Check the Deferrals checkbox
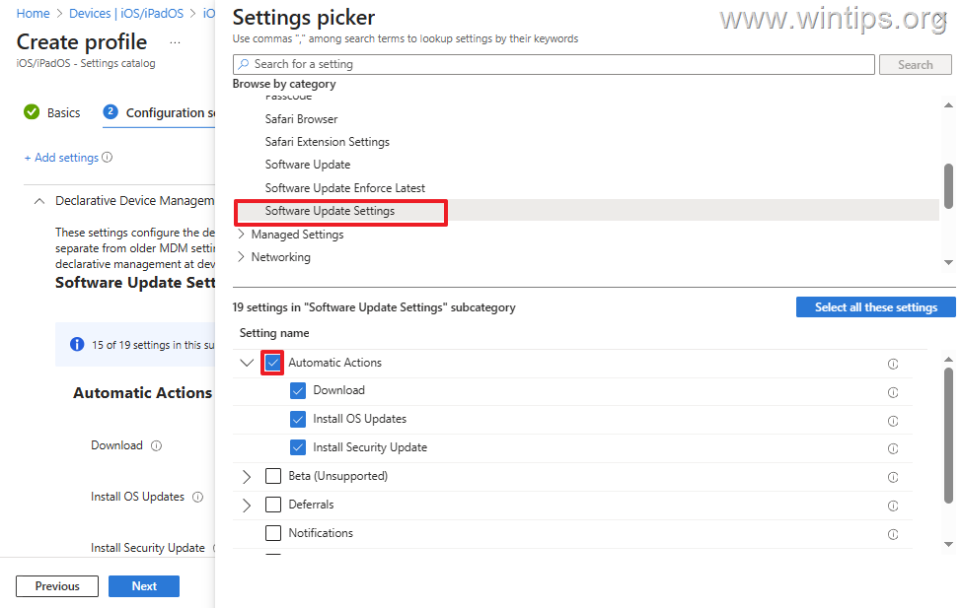Screen dimensions: 962x608 (x=273, y=505)
